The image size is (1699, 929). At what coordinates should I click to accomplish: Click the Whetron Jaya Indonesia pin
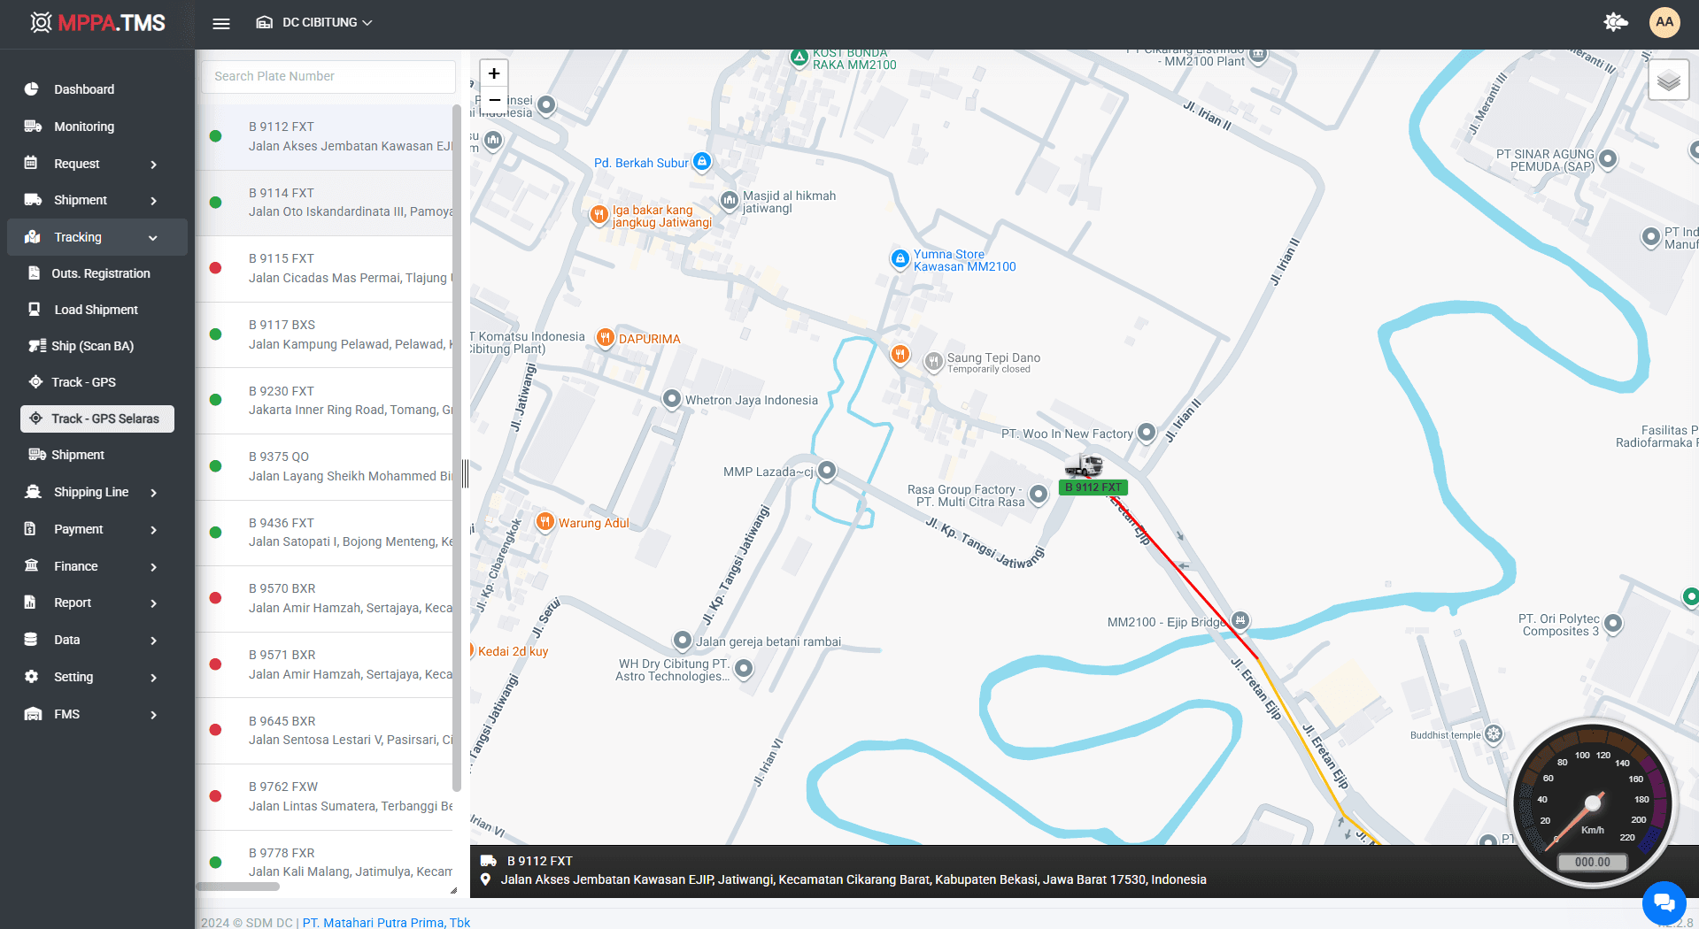tap(672, 398)
